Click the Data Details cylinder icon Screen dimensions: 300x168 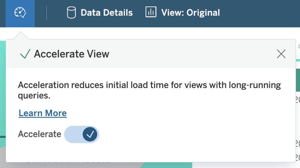tap(71, 13)
